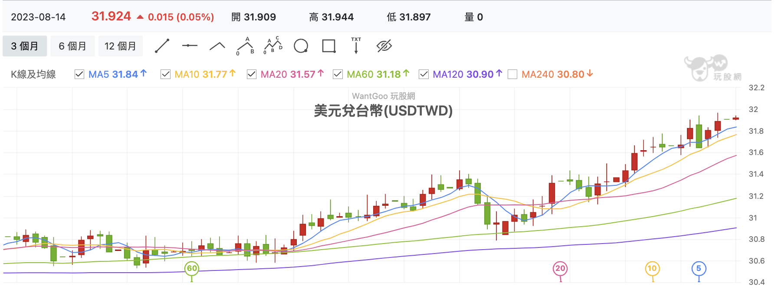Enable the MA240 line checkbox
The height and width of the screenshot is (290, 775).
click(x=512, y=74)
